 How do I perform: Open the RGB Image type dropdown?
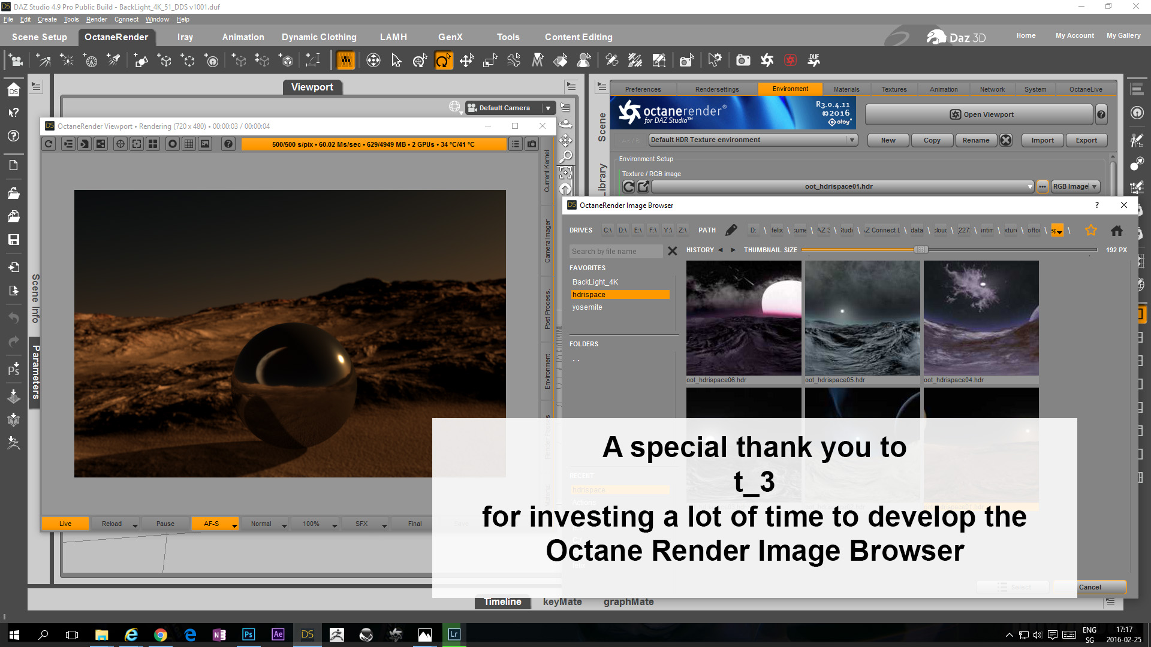[x=1075, y=187]
